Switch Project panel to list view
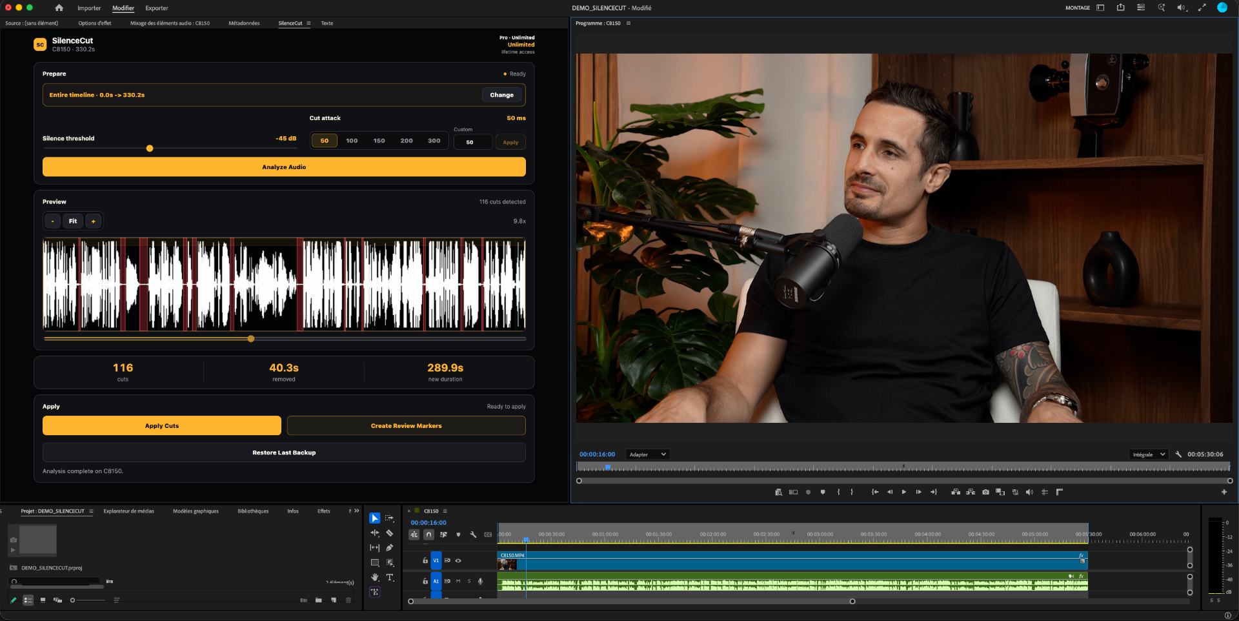Image resolution: width=1239 pixels, height=621 pixels. [x=28, y=600]
